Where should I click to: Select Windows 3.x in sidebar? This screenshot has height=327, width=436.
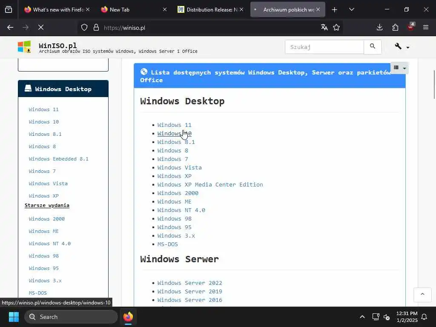(x=45, y=281)
